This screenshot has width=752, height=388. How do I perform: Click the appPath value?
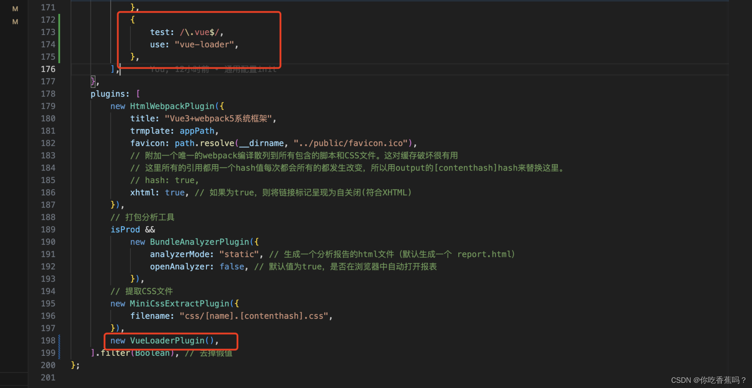pyautogui.click(x=197, y=131)
